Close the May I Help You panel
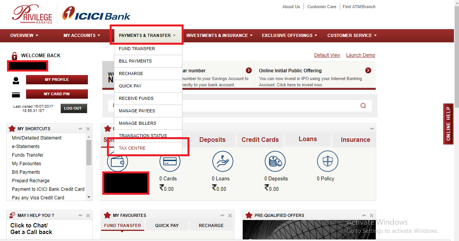The width and height of the screenshot is (459, 241). [x=88, y=216]
